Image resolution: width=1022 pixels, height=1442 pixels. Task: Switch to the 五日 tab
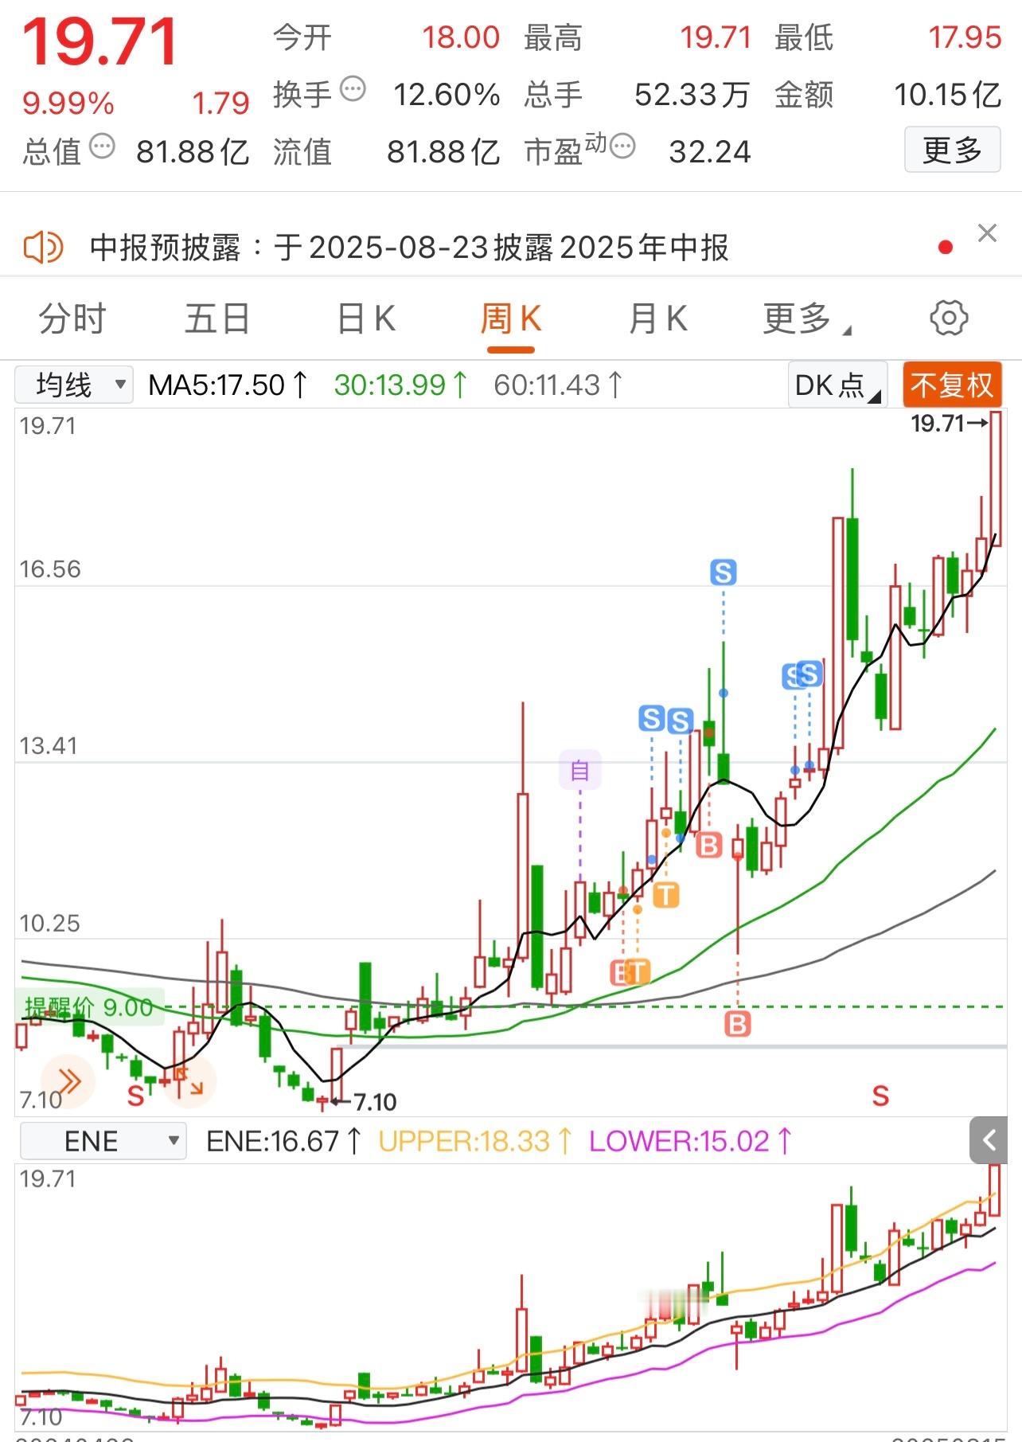pos(217,318)
